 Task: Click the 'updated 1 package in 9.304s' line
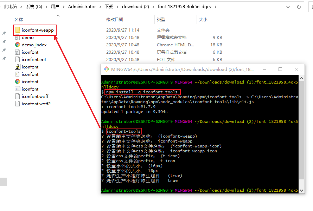click(x=134, y=112)
